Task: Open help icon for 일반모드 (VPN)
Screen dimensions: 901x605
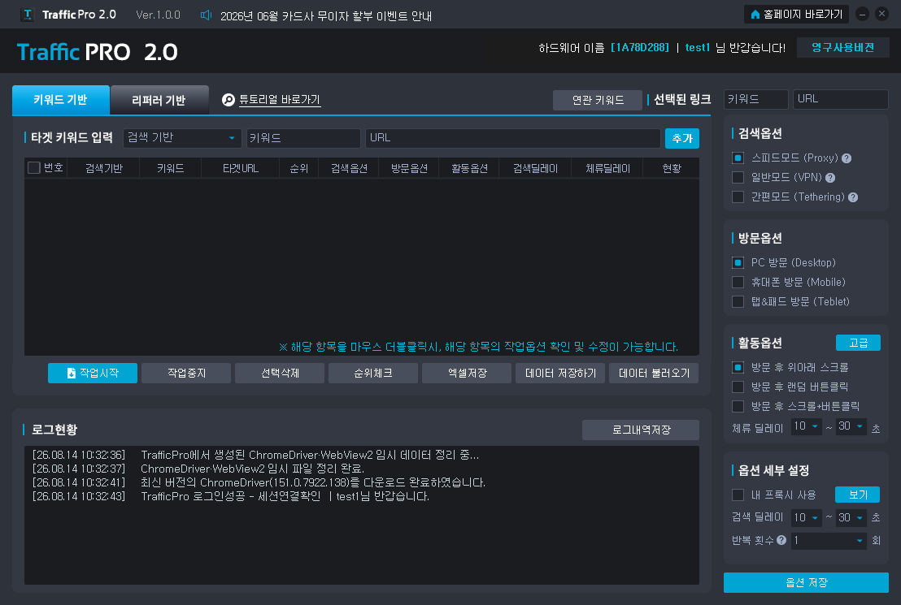Action: (830, 178)
